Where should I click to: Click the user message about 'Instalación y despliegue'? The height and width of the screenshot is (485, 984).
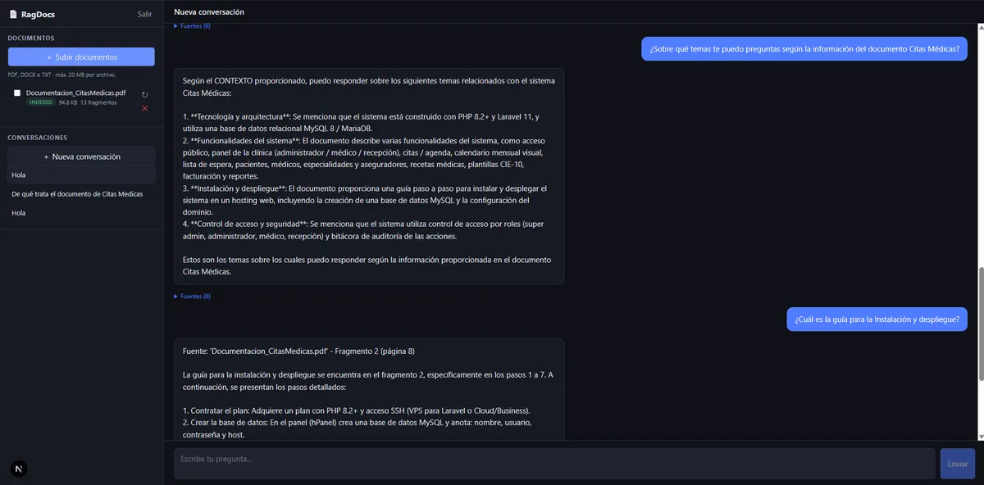[x=877, y=319]
